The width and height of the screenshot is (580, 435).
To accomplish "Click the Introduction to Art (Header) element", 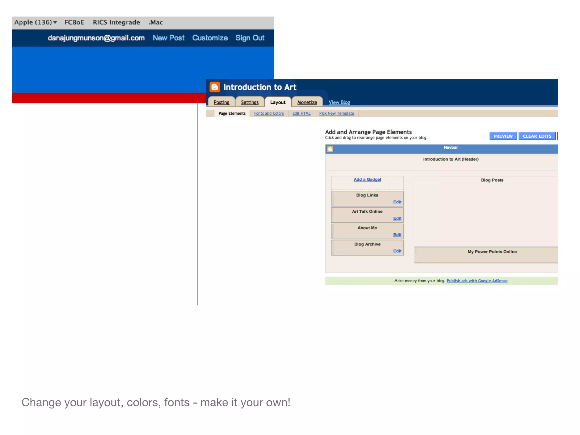I will [442, 162].
